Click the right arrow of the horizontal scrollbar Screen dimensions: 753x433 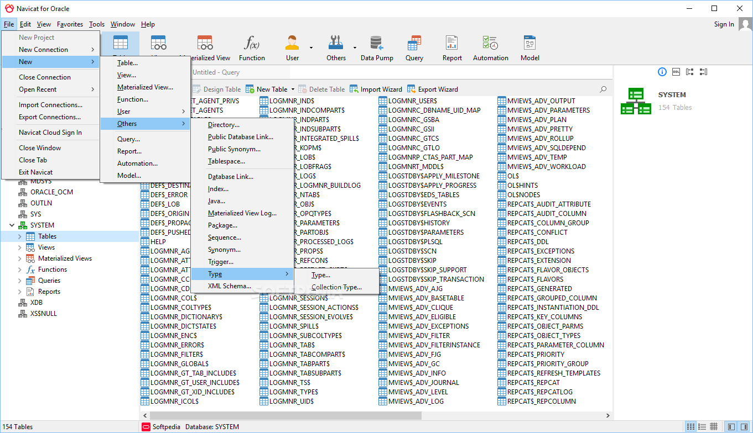(x=608, y=415)
